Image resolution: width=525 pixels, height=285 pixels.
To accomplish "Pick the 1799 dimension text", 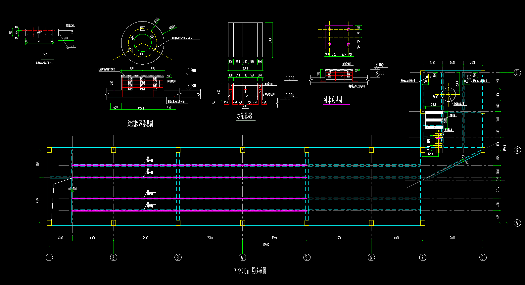I will click(x=430, y=154).
